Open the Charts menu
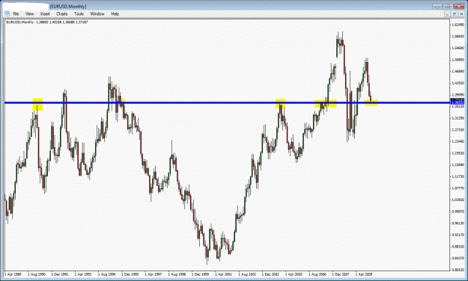 pyautogui.click(x=62, y=13)
